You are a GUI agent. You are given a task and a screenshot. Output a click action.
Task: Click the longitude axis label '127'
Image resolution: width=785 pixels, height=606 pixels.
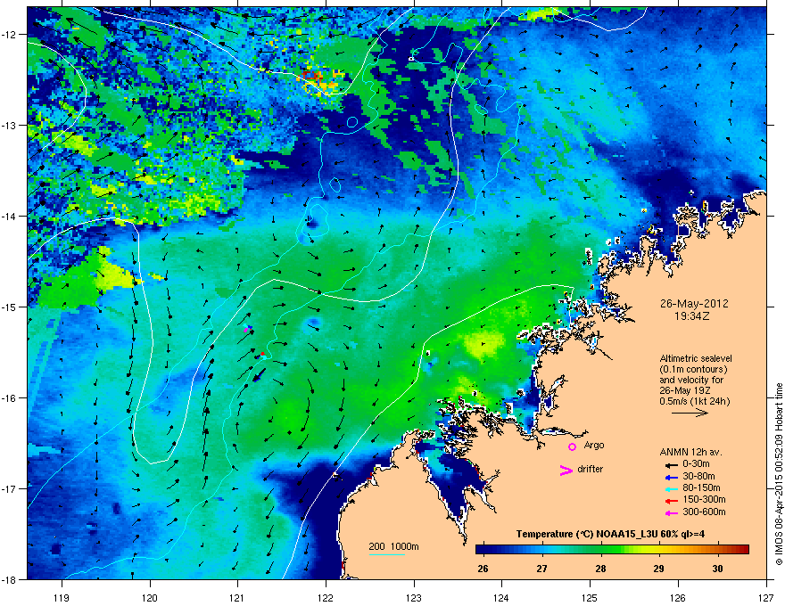click(x=766, y=597)
